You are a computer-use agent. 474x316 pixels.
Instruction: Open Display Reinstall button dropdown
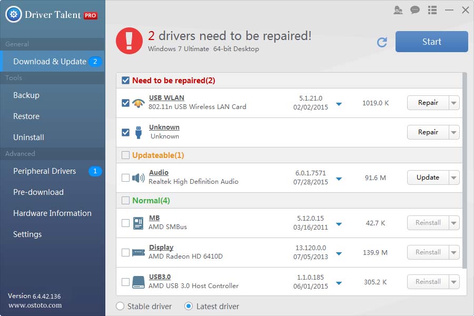coord(454,252)
